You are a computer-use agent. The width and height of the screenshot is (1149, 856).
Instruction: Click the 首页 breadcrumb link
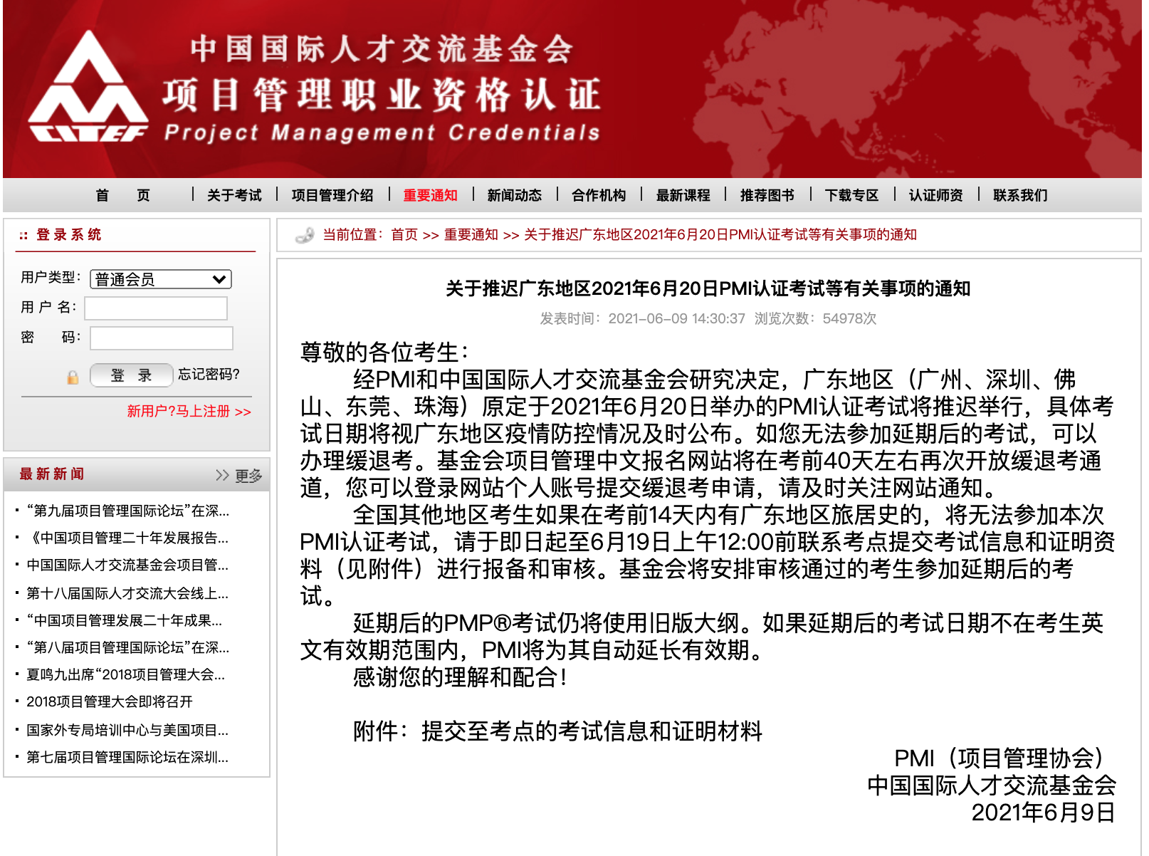[x=404, y=235]
